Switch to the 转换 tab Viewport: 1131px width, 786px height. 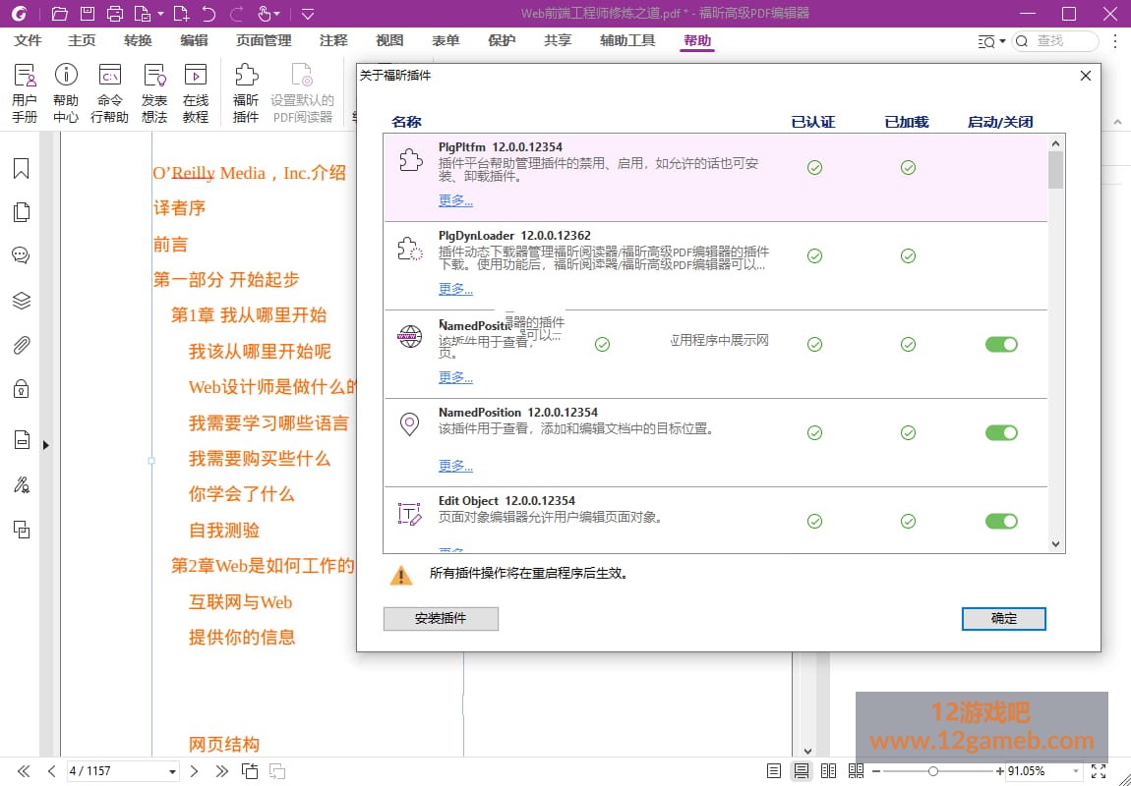click(137, 40)
